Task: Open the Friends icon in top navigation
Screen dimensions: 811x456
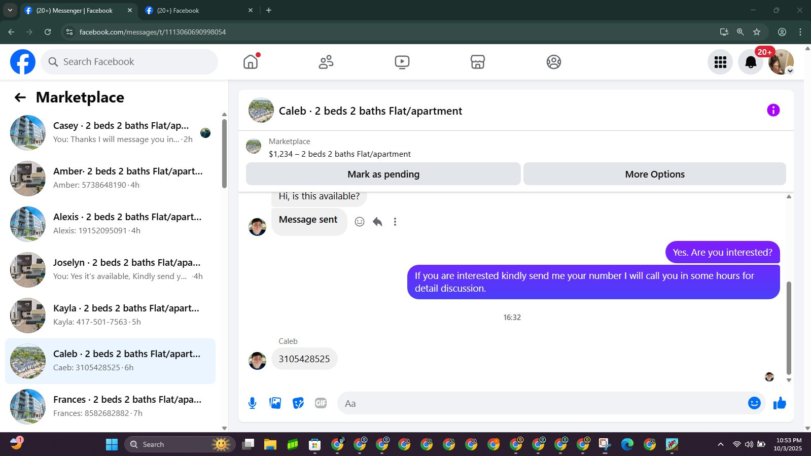Action: pos(326,62)
